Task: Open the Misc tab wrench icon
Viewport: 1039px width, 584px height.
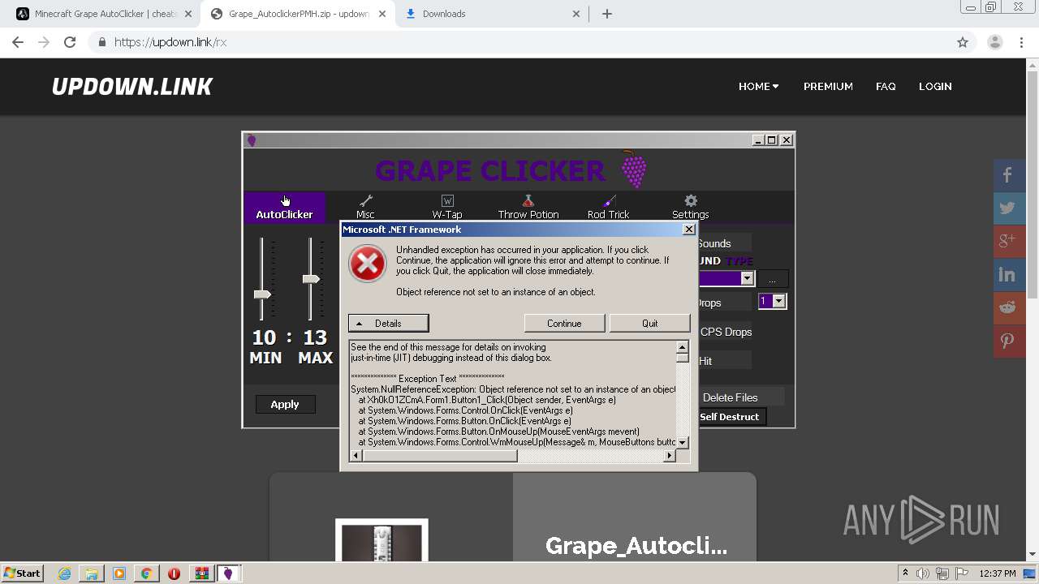Action: pyautogui.click(x=366, y=200)
